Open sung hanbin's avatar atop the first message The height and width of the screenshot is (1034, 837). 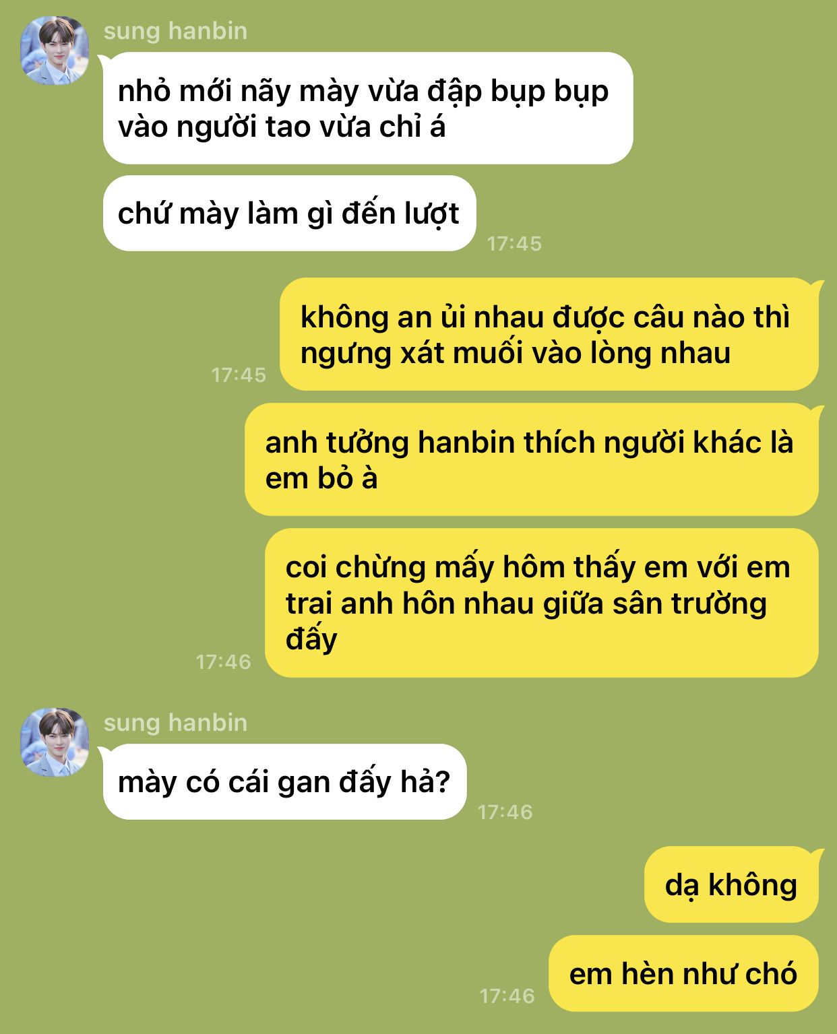[x=55, y=51]
